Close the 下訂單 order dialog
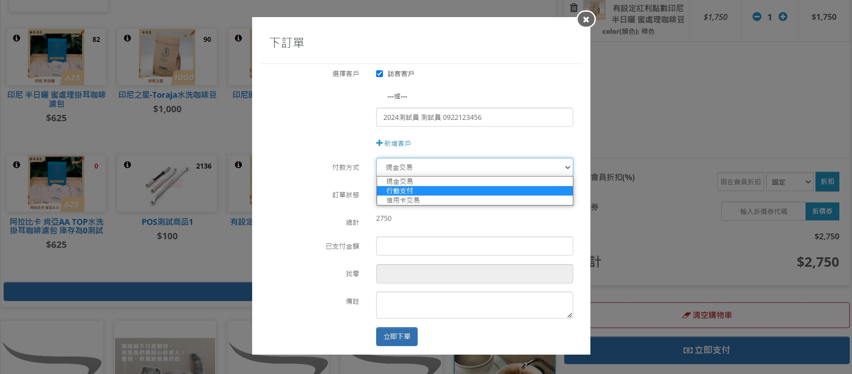The height and width of the screenshot is (374, 852). (x=586, y=19)
